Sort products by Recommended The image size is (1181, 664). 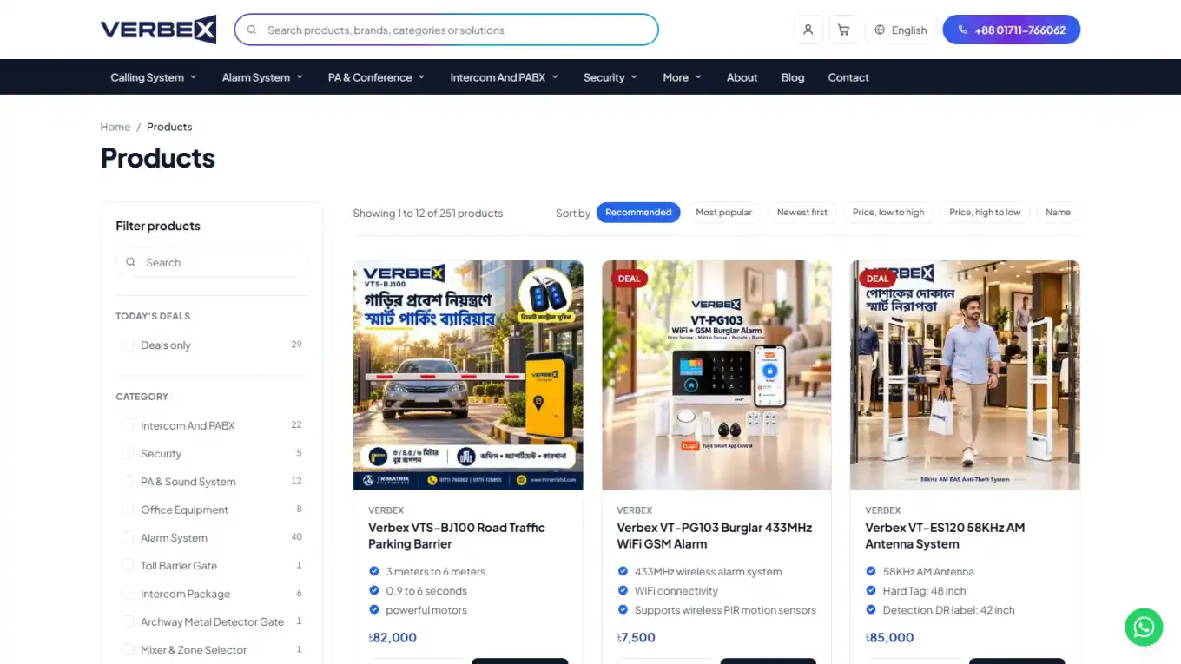click(638, 213)
